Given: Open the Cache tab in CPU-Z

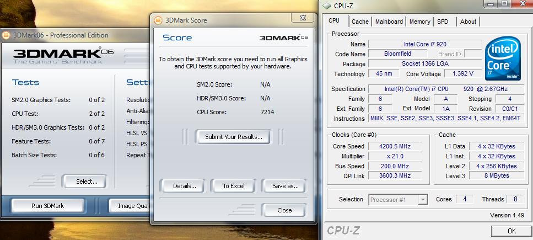Looking at the screenshot, I should click(x=360, y=22).
